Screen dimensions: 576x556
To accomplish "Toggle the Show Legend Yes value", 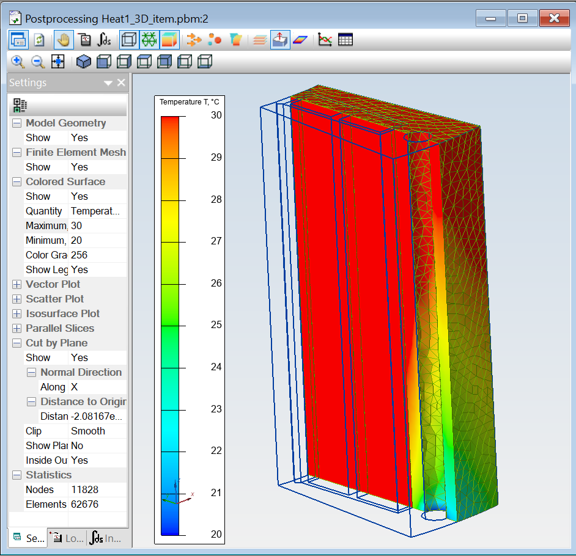I will coord(97,269).
